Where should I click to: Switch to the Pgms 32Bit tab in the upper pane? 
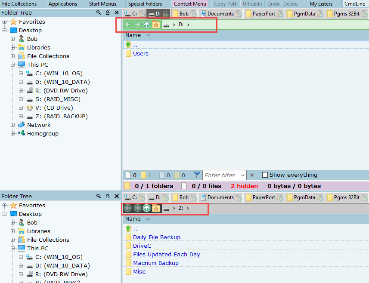tap(347, 14)
